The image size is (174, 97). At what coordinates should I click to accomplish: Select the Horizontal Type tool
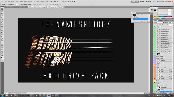[2, 41]
